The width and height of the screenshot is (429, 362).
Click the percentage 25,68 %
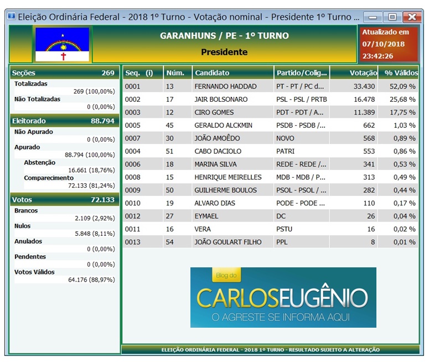402,99
